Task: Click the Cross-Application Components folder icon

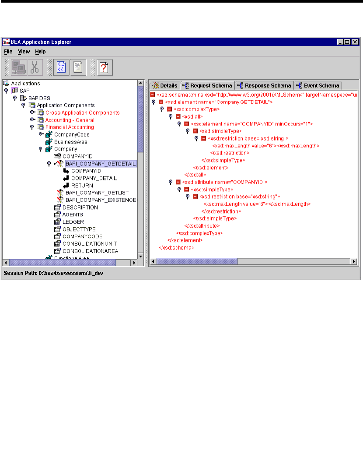Action: 41,112
